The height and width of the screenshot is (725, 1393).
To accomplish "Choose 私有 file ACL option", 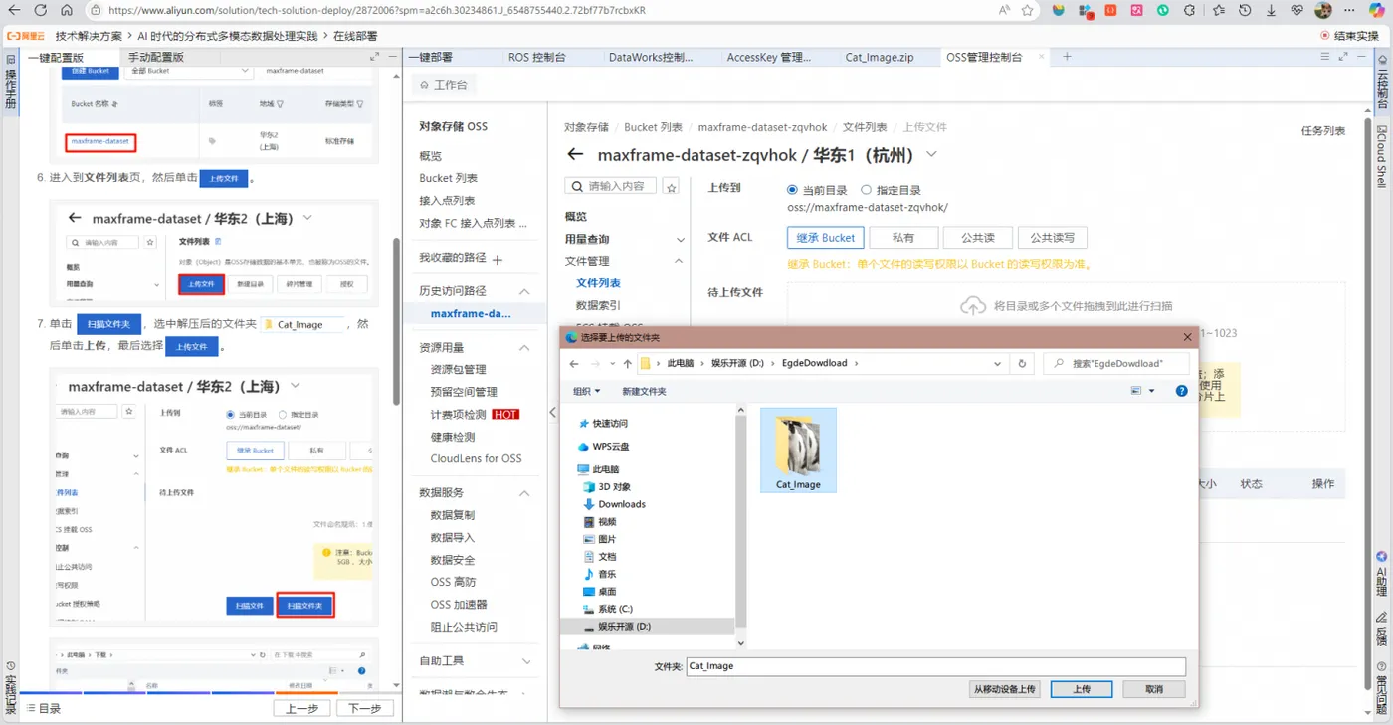I will (903, 238).
